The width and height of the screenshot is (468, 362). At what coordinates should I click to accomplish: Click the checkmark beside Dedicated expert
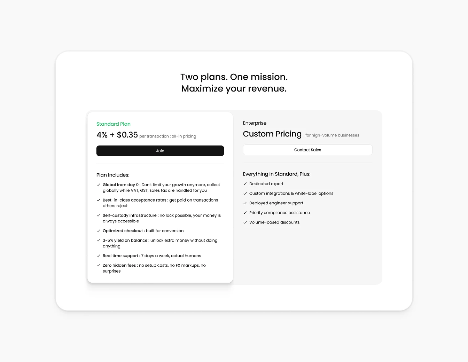245,183
